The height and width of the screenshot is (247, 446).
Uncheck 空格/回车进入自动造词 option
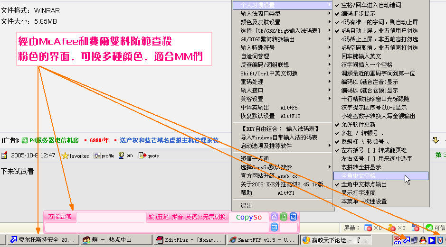pos(381,5)
